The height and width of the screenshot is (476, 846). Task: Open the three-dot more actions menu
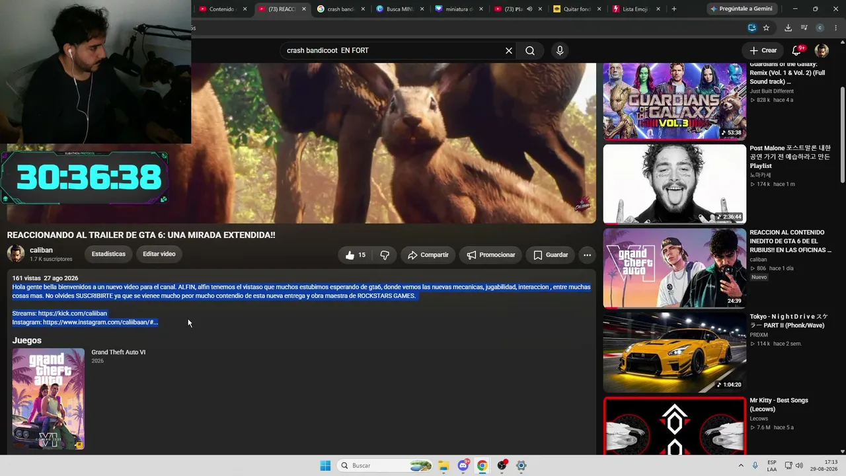587,255
